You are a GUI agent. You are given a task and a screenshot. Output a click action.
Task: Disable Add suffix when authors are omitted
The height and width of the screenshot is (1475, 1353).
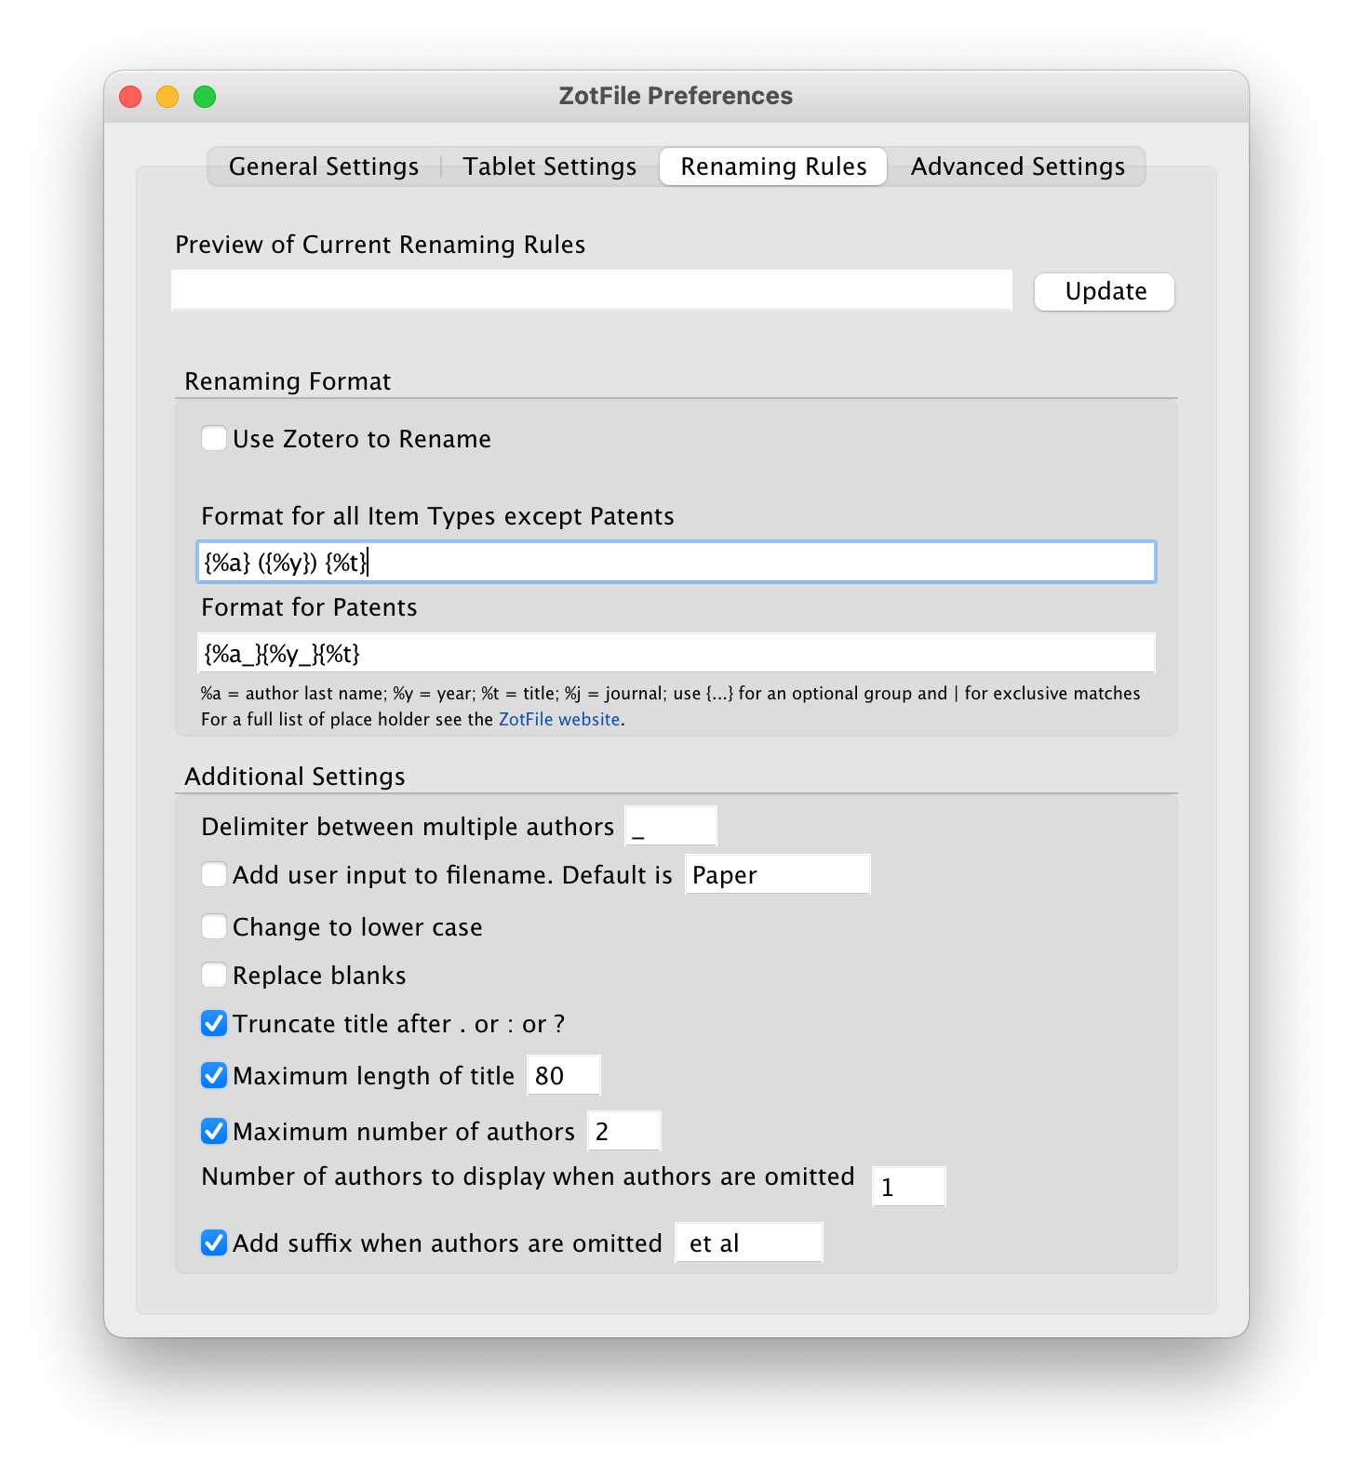tap(215, 1243)
